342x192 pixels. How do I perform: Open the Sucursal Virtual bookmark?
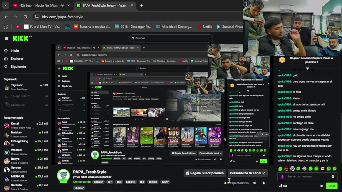coord(230,27)
